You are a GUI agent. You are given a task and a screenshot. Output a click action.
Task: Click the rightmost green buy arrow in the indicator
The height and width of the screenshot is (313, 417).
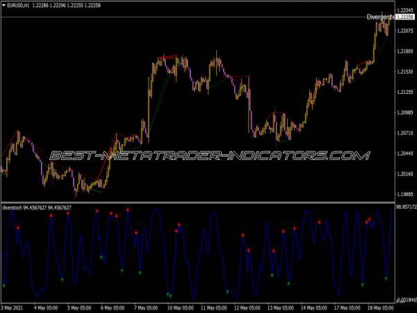coord(386,278)
